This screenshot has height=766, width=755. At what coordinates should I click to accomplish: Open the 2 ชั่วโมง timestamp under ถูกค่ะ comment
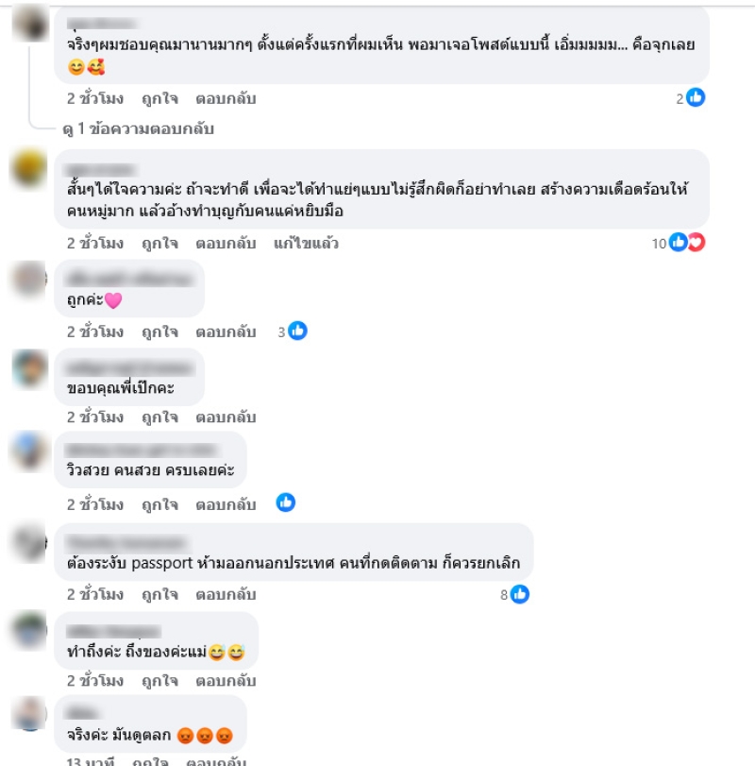tap(95, 332)
